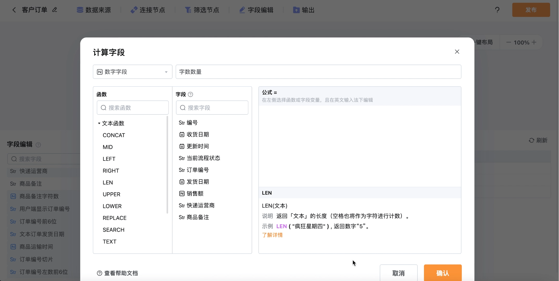Image resolution: width=559 pixels, height=281 pixels.
Task: Select 订单编号左数前6位 in background field list
Action: point(39,272)
